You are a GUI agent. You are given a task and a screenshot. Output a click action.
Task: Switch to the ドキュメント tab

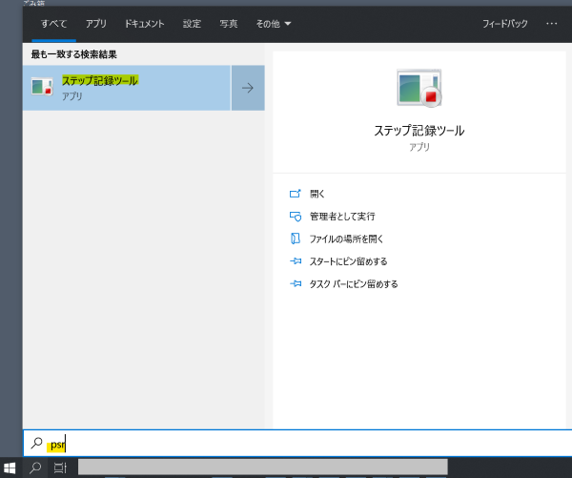(145, 24)
